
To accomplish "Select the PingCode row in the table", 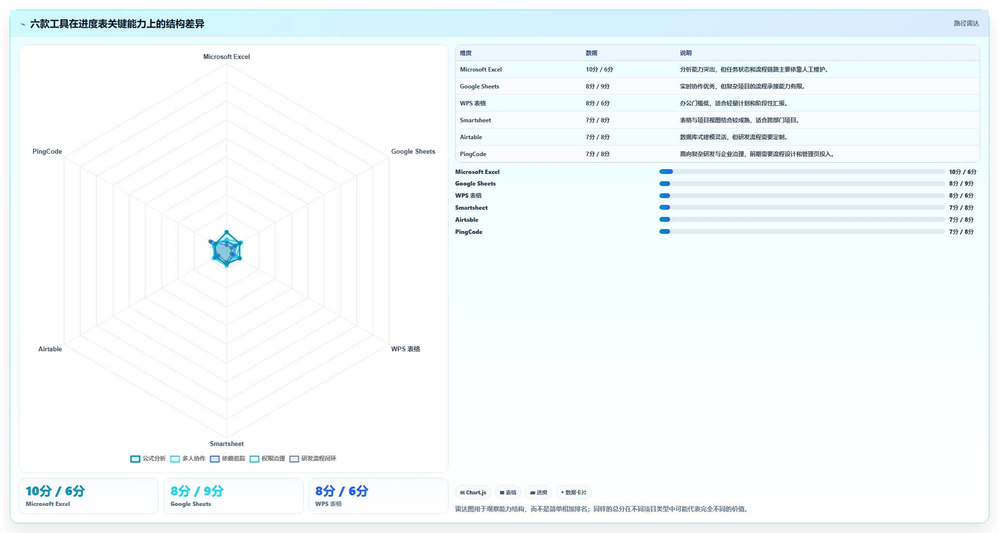I will tap(717, 154).
